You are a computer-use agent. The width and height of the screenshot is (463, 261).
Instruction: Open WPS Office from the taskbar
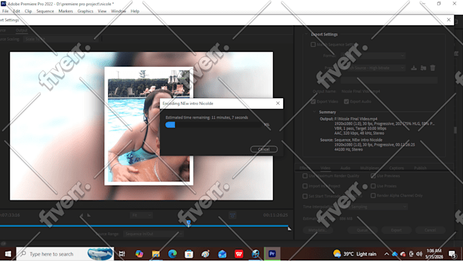[239, 254]
